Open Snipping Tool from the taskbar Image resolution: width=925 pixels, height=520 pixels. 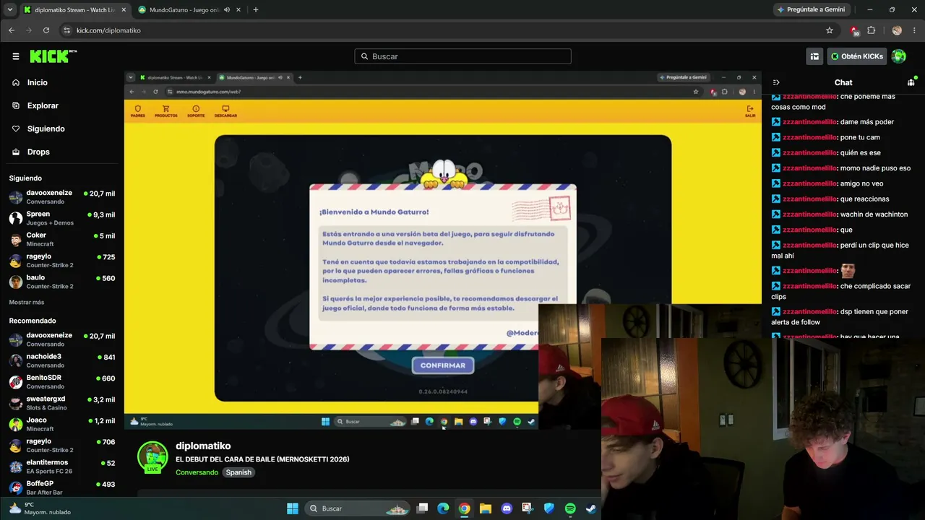pos(528,508)
